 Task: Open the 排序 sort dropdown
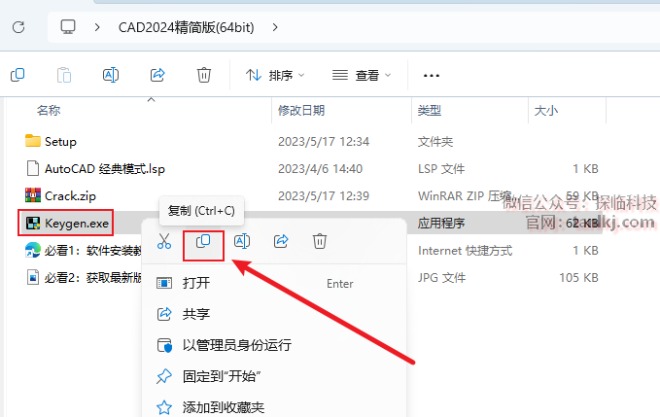point(275,76)
